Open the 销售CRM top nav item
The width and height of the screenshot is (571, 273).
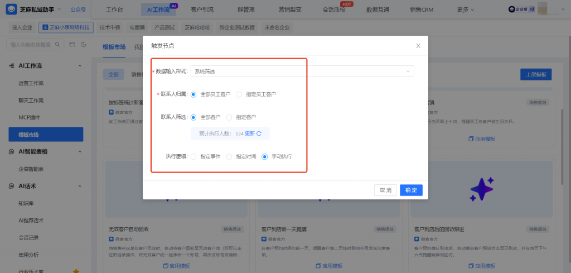point(422,10)
